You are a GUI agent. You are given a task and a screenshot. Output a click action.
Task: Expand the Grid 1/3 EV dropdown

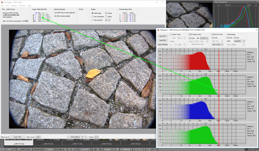click(x=218, y=44)
